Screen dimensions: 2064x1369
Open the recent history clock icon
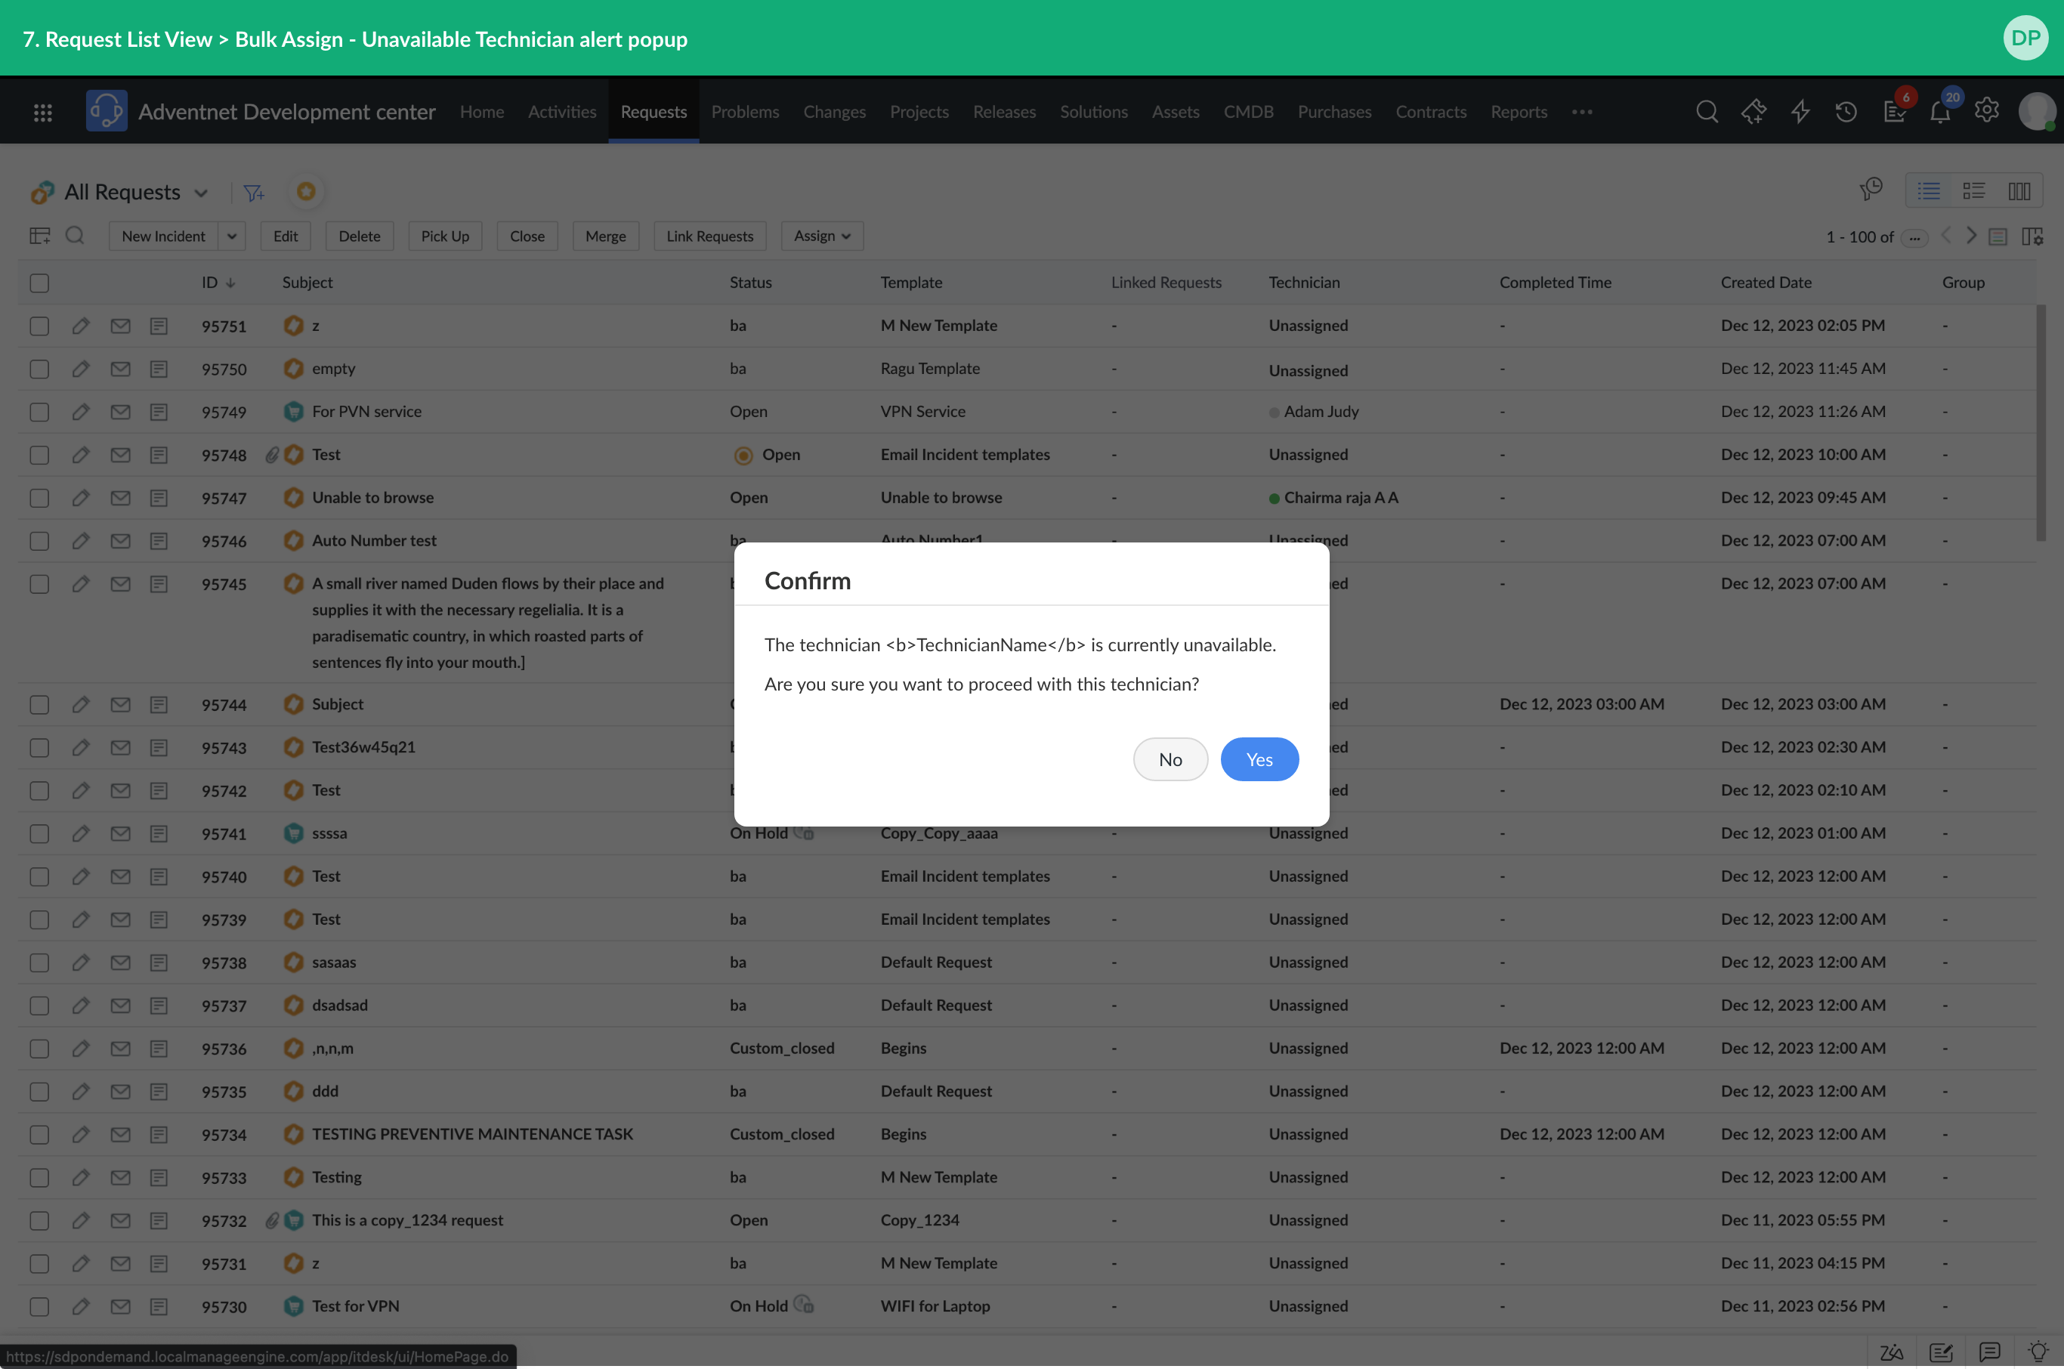1846,112
